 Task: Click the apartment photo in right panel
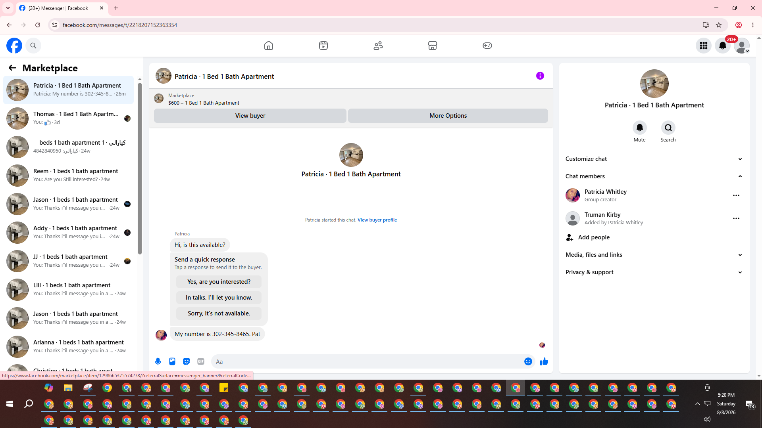tap(654, 84)
